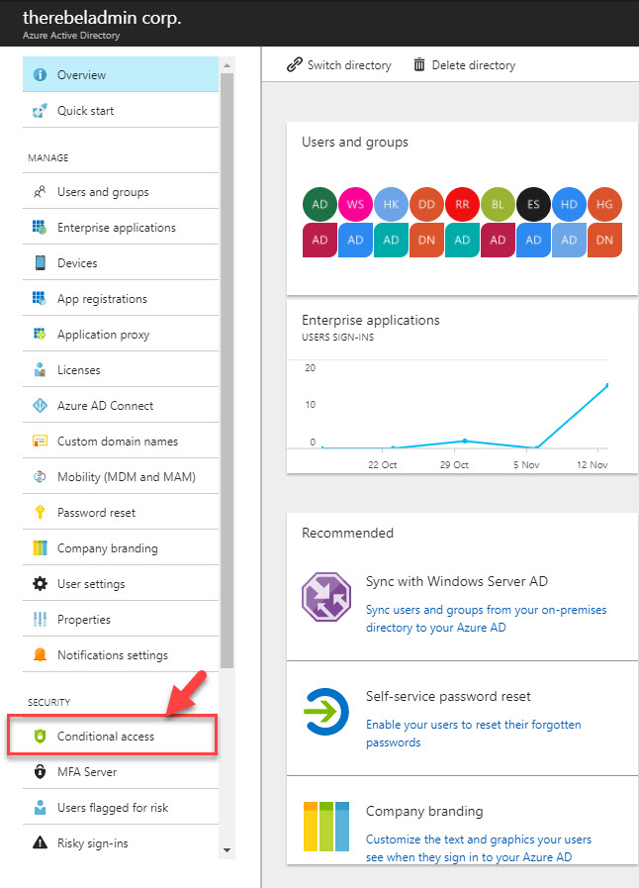Viewport: 639px width, 888px height.
Task: Click the Conditional access shield icon
Action: (40, 737)
